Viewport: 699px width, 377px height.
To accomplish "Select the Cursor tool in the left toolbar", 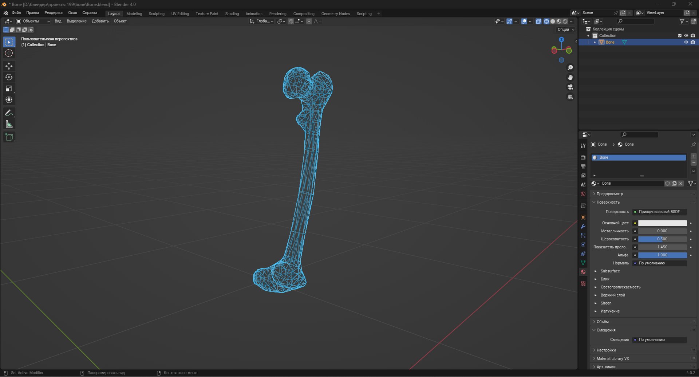I will (9, 53).
